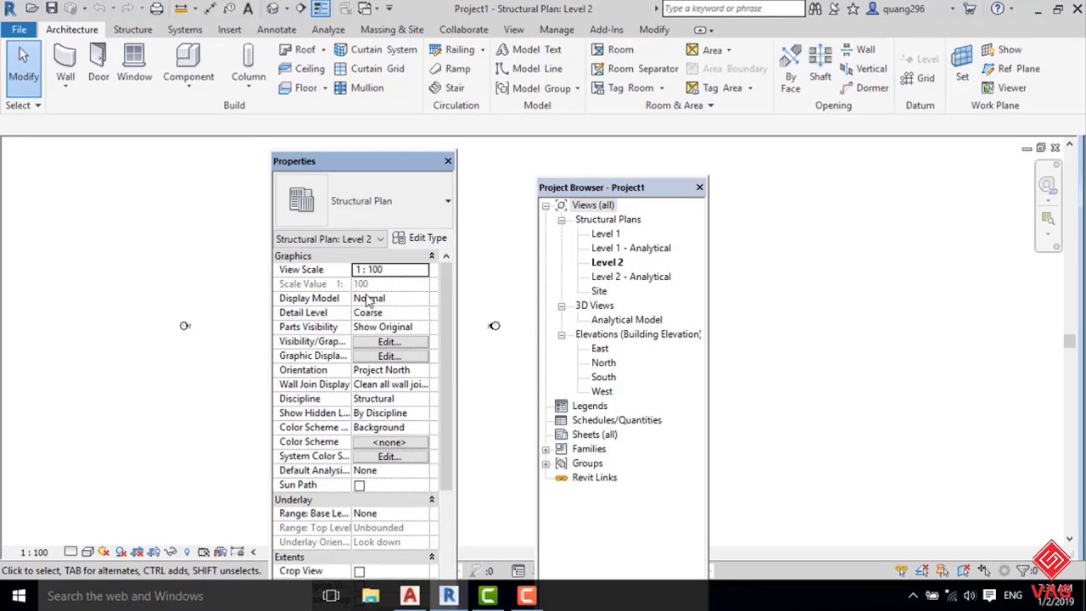
Task: Collapse the Elevations (Building Elevation) node
Action: 562,334
